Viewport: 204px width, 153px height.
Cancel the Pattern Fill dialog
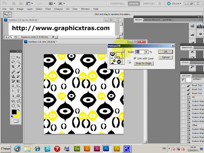point(165,57)
